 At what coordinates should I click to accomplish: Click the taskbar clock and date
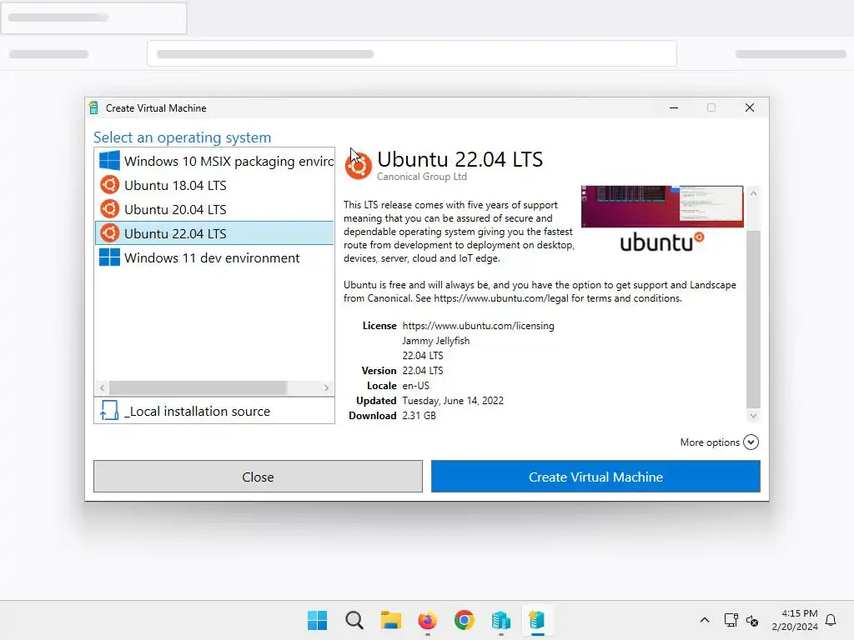[x=795, y=620]
